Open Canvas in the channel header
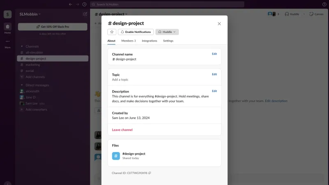This screenshot has width=329, height=185. coord(316,14)
